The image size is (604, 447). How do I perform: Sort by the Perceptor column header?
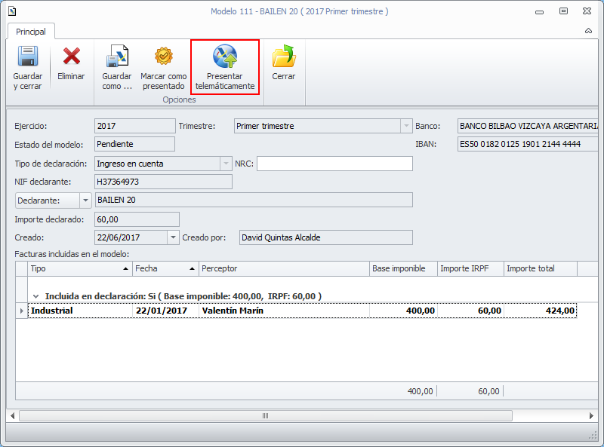284,268
